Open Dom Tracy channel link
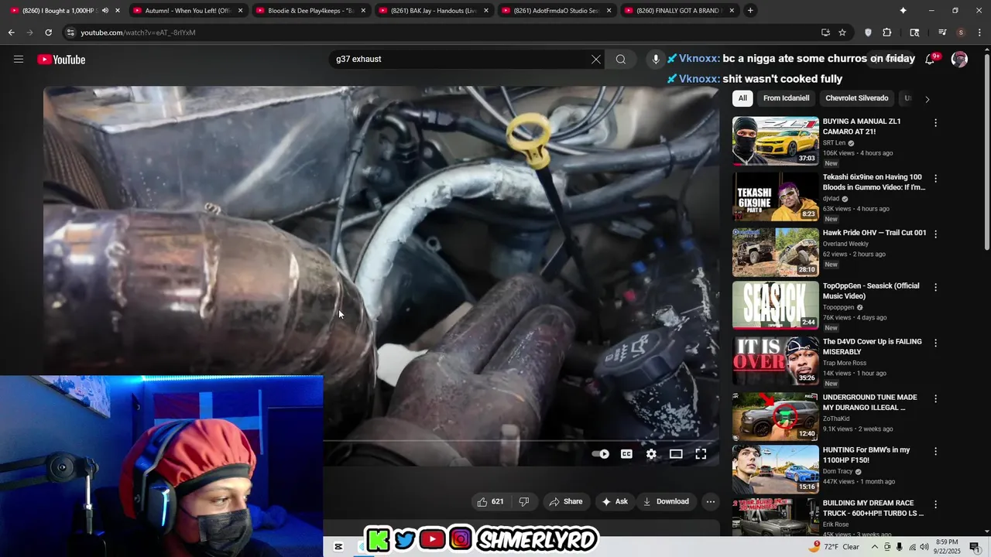This screenshot has height=557, width=991. 838,471
